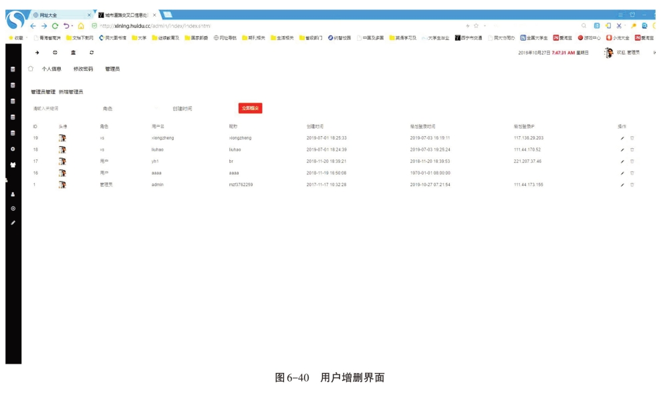Image resolution: width=661 pixels, height=399 pixels.
Task: Click the edit pencil in liuhao's row
Action: pyautogui.click(x=622, y=150)
